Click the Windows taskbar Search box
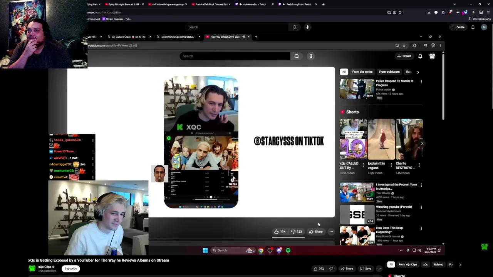Viewport: 493px width, 277px height. 233,250
